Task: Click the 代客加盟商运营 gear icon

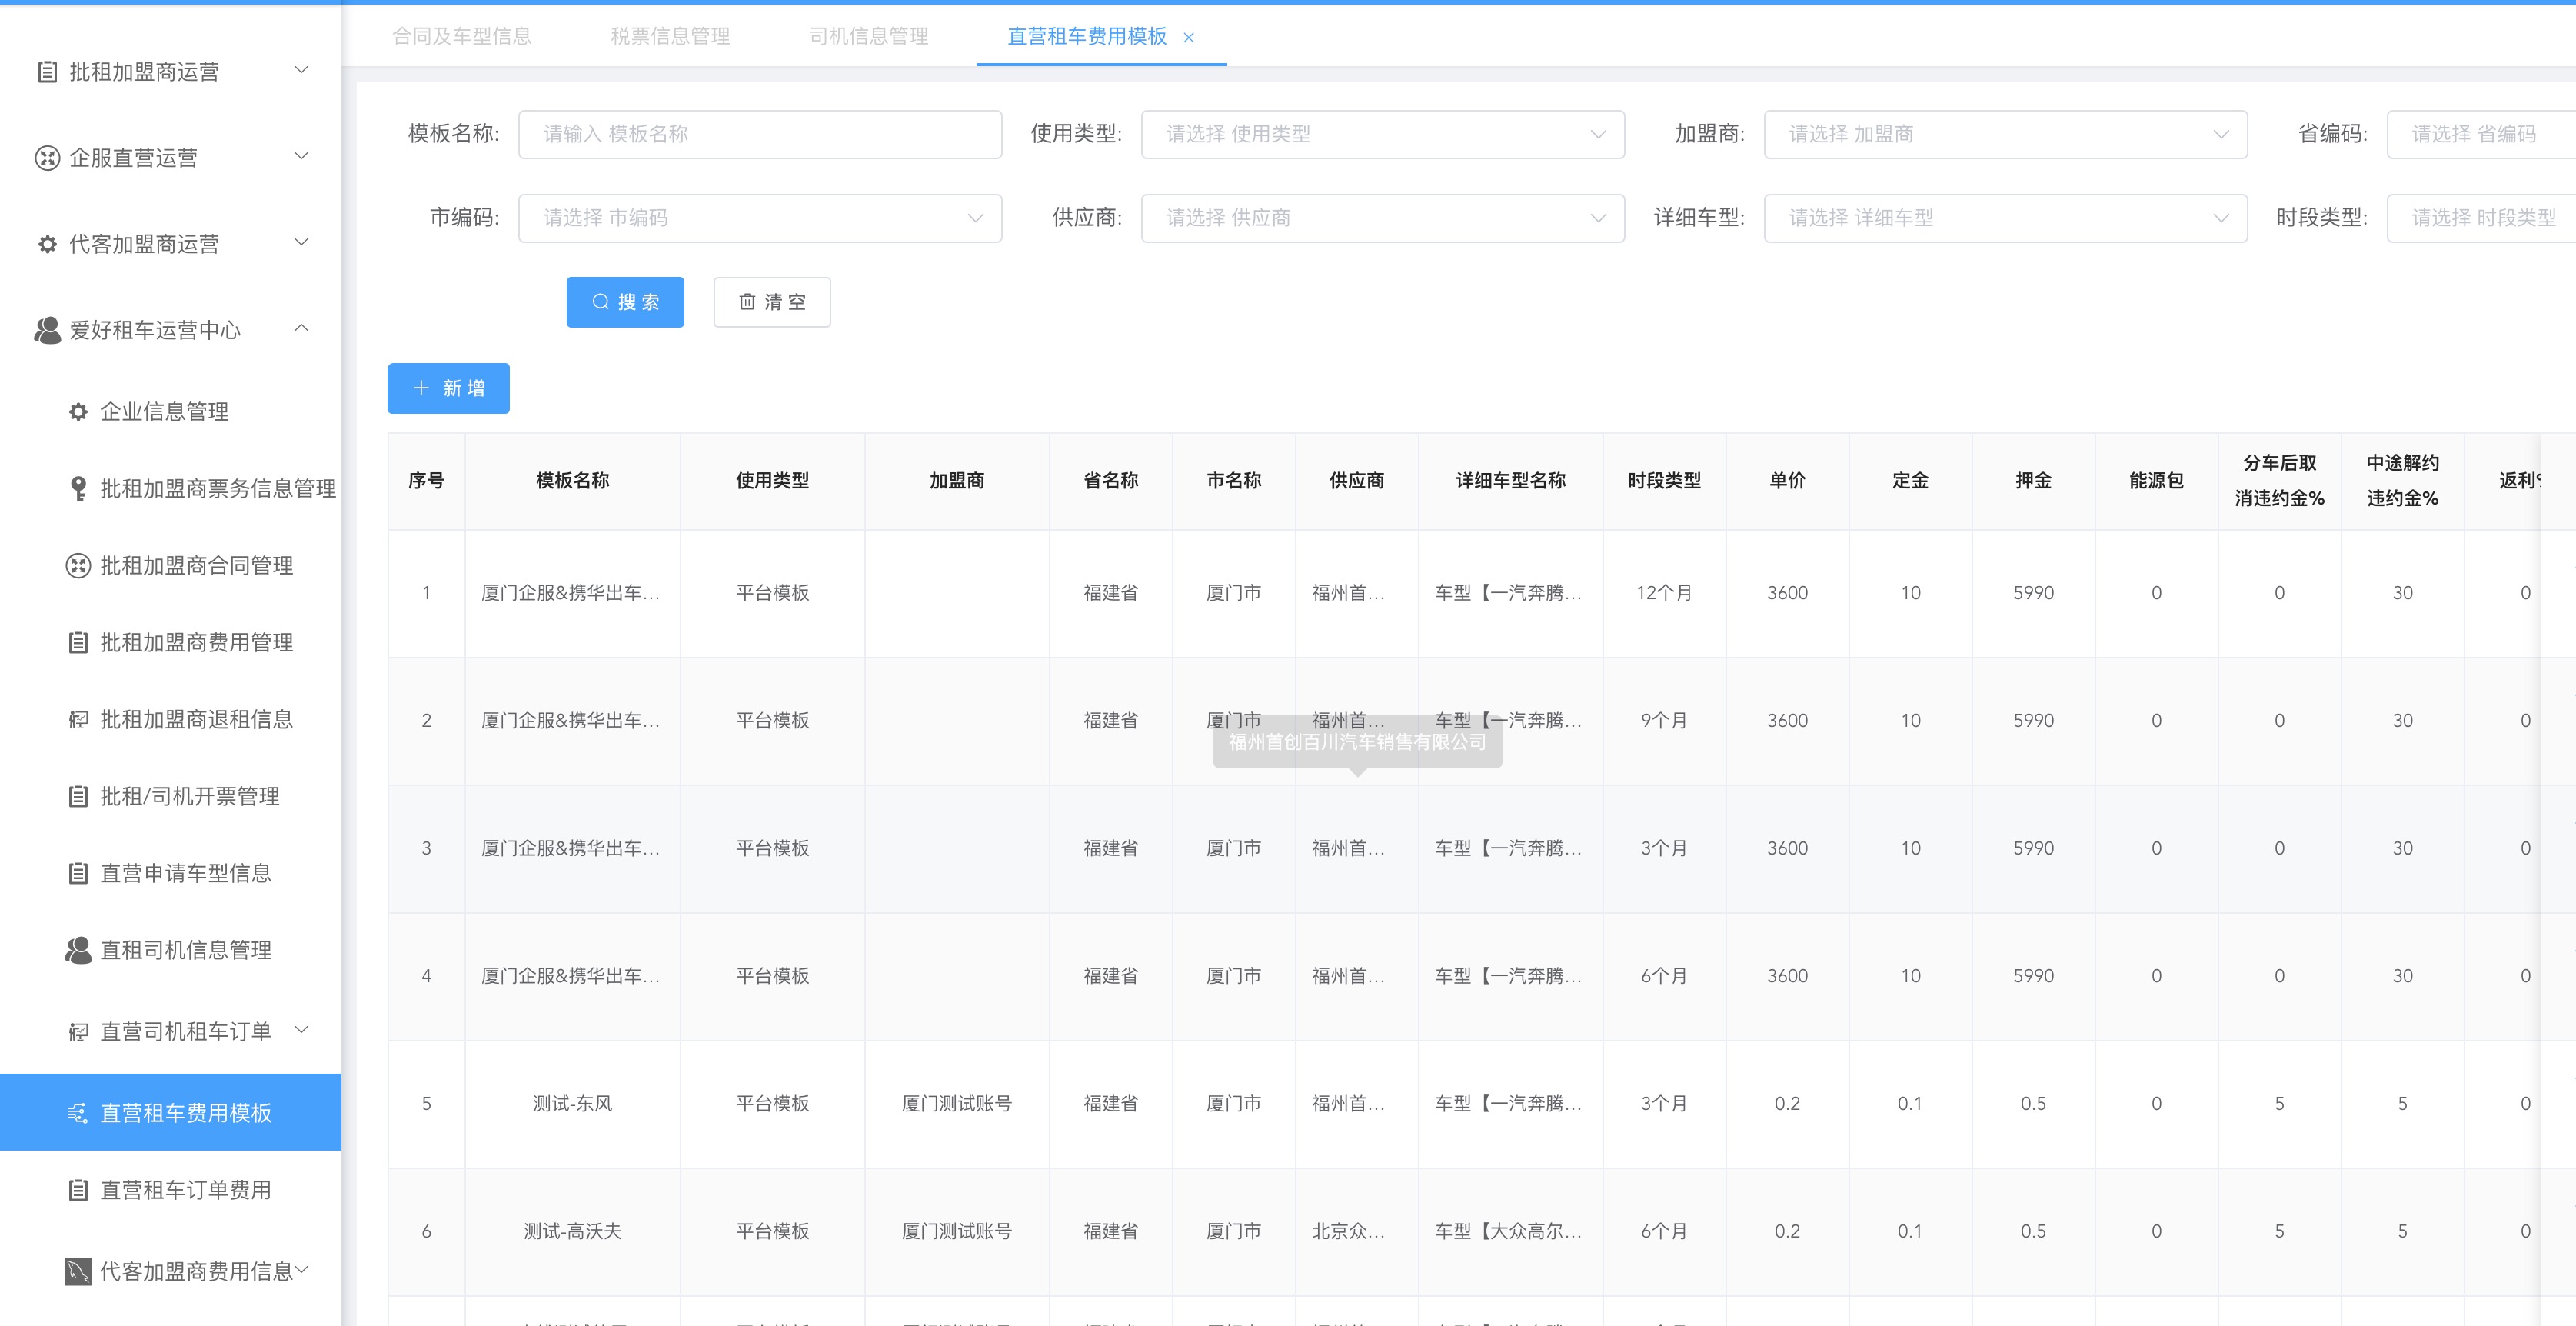Action: (x=47, y=244)
